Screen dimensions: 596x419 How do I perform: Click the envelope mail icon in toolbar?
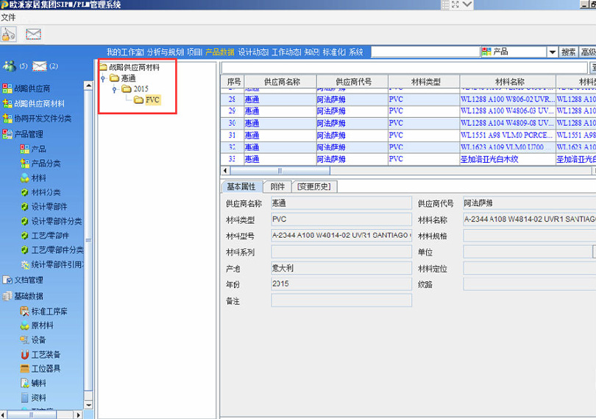click(33, 34)
